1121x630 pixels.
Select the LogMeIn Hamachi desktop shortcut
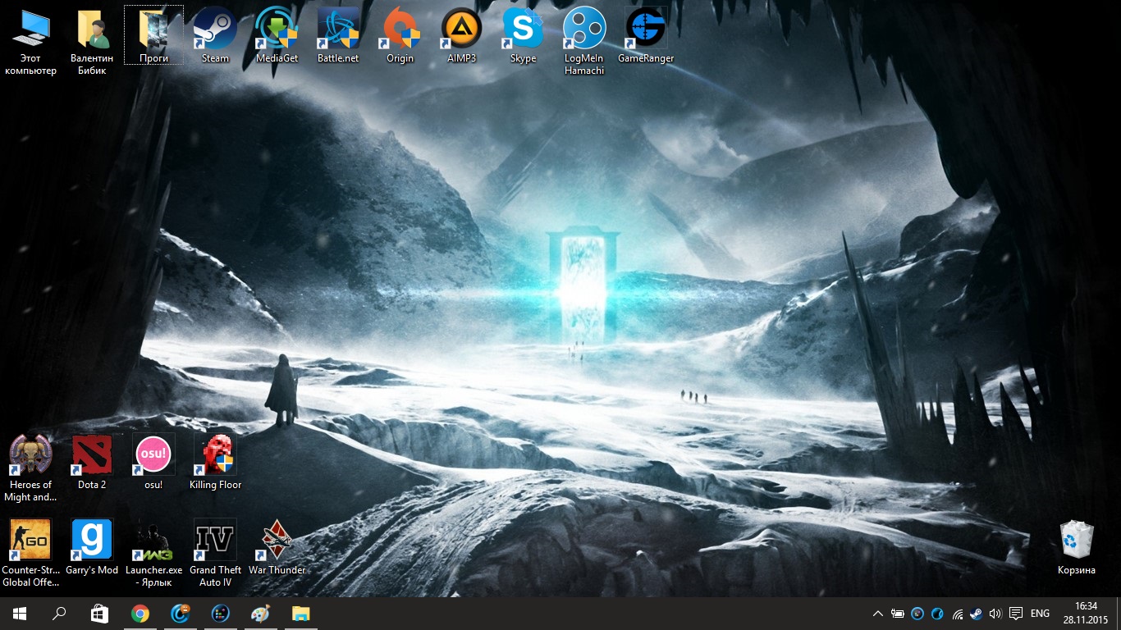(x=584, y=41)
